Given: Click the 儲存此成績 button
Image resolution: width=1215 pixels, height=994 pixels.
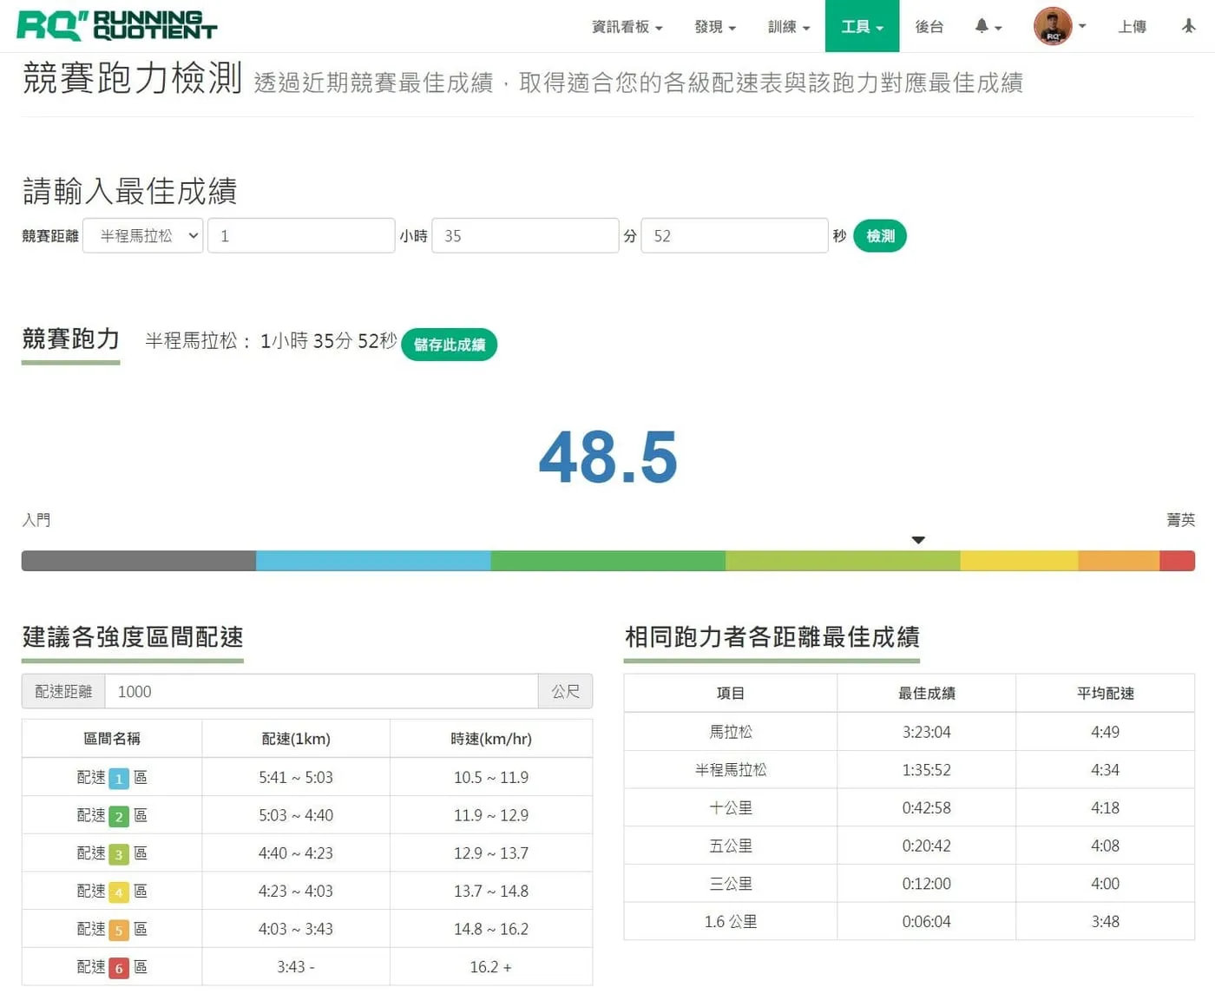Looking at the screenshot, I should (449, 345).
